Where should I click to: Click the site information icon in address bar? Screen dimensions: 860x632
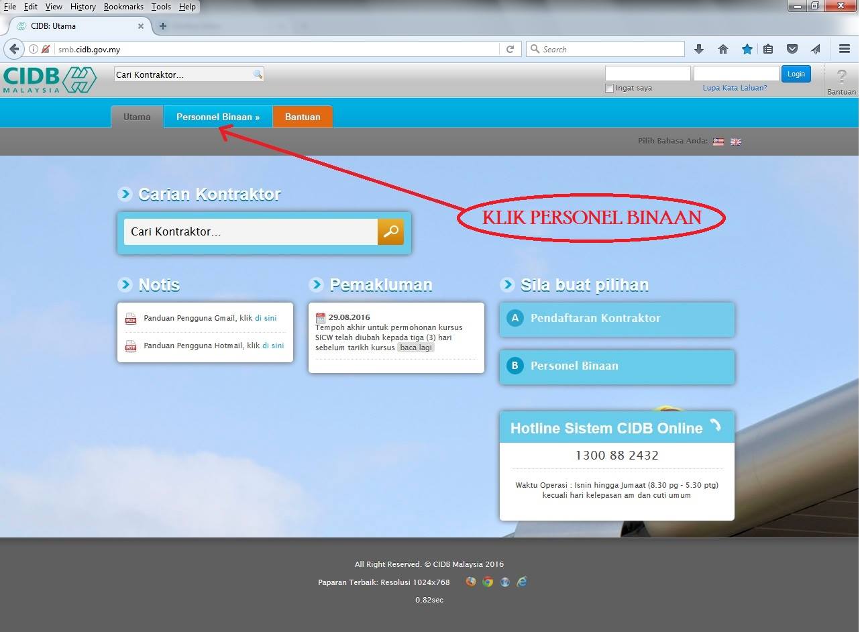click(x=33, y=49)
